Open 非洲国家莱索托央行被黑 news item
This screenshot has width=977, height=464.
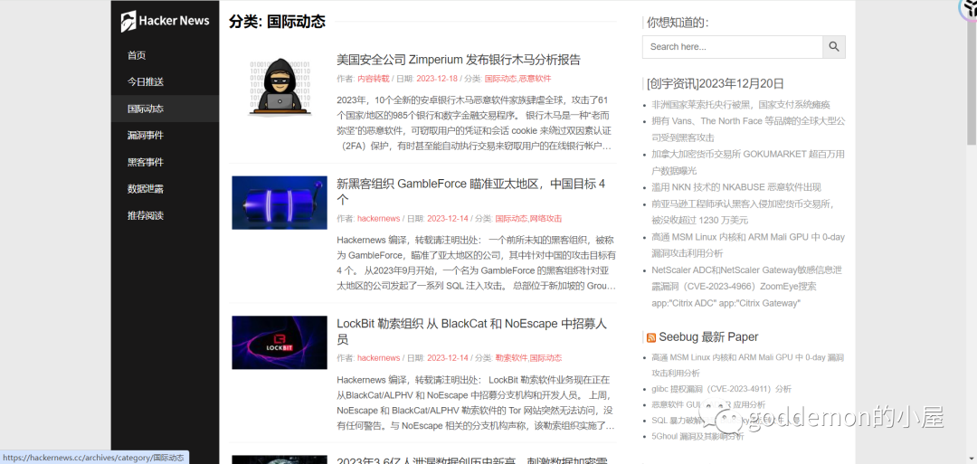(741, 105)
